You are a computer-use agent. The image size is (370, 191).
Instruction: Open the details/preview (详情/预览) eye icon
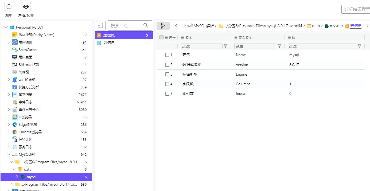point(26,7)
